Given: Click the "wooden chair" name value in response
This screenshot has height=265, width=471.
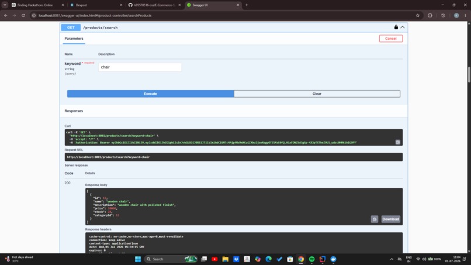Looking at the screenshot, I should tap(118, 201).
